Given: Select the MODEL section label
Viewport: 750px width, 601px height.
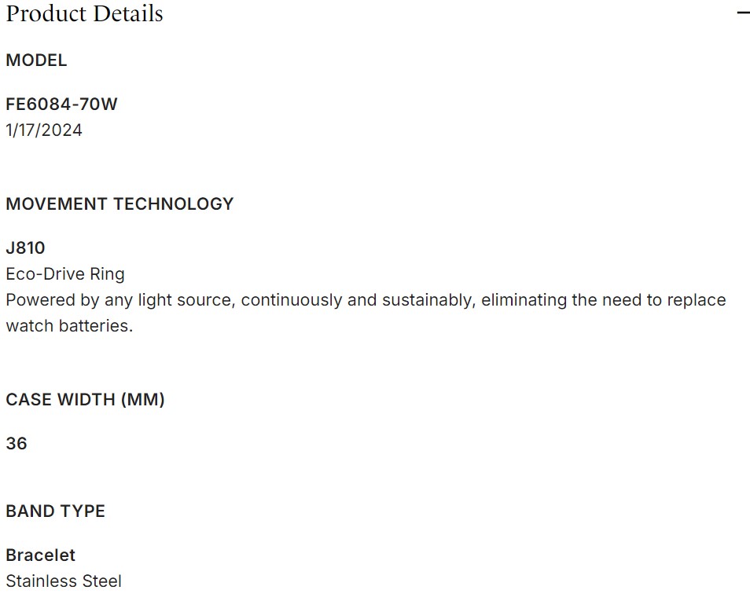Looking at the screenshot, I should coord(36,60).
